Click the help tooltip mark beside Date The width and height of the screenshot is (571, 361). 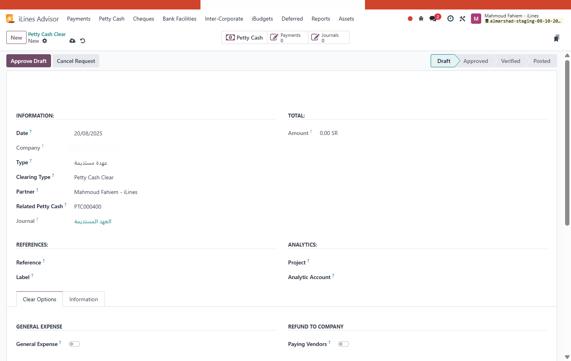point(30,131)
